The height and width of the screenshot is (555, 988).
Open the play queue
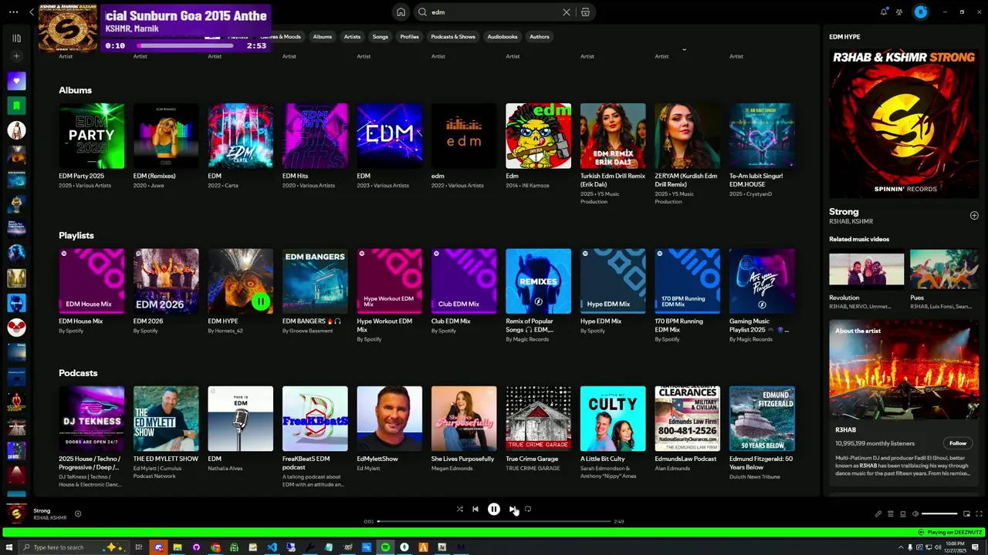pos(890,514)
